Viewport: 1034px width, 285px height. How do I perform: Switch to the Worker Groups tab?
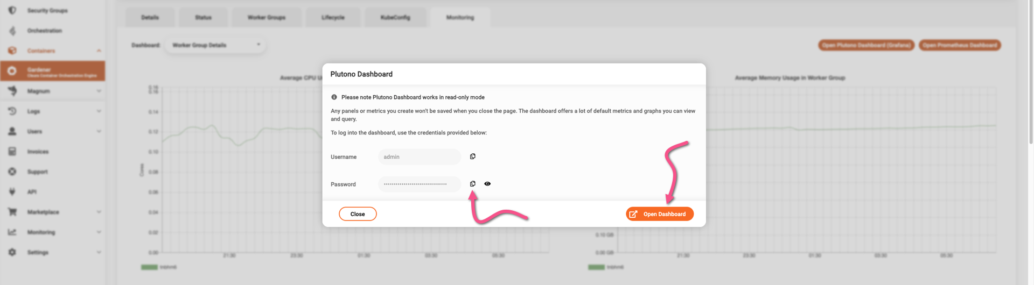(267, 18)
